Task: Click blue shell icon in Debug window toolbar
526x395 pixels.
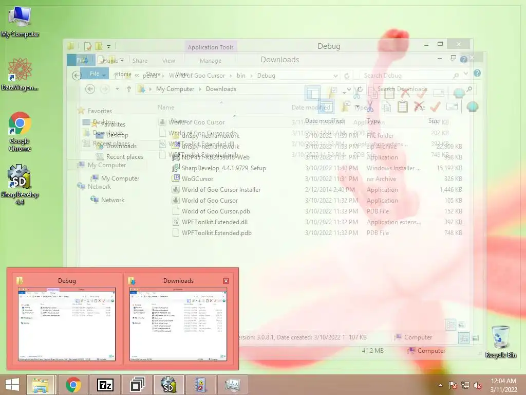Action: tap(459, 93)
